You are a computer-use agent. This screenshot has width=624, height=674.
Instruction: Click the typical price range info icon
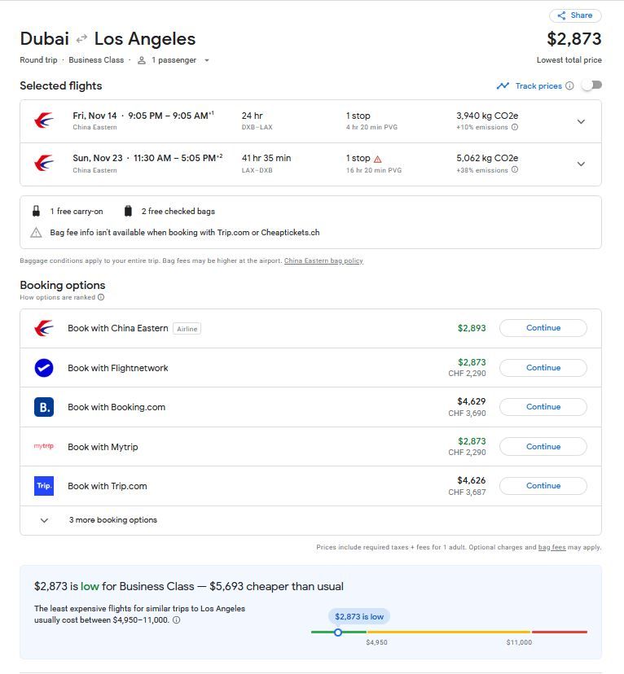click(177, 619)
